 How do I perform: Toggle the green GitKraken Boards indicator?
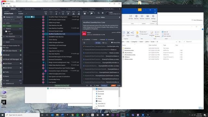click(x=20, y=51)
